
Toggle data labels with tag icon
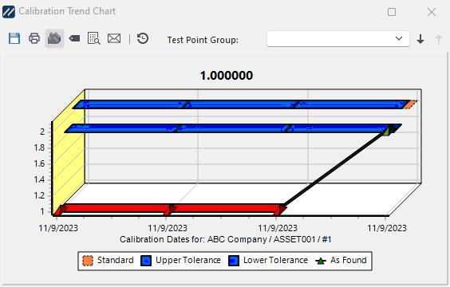[x=74, y=38]
